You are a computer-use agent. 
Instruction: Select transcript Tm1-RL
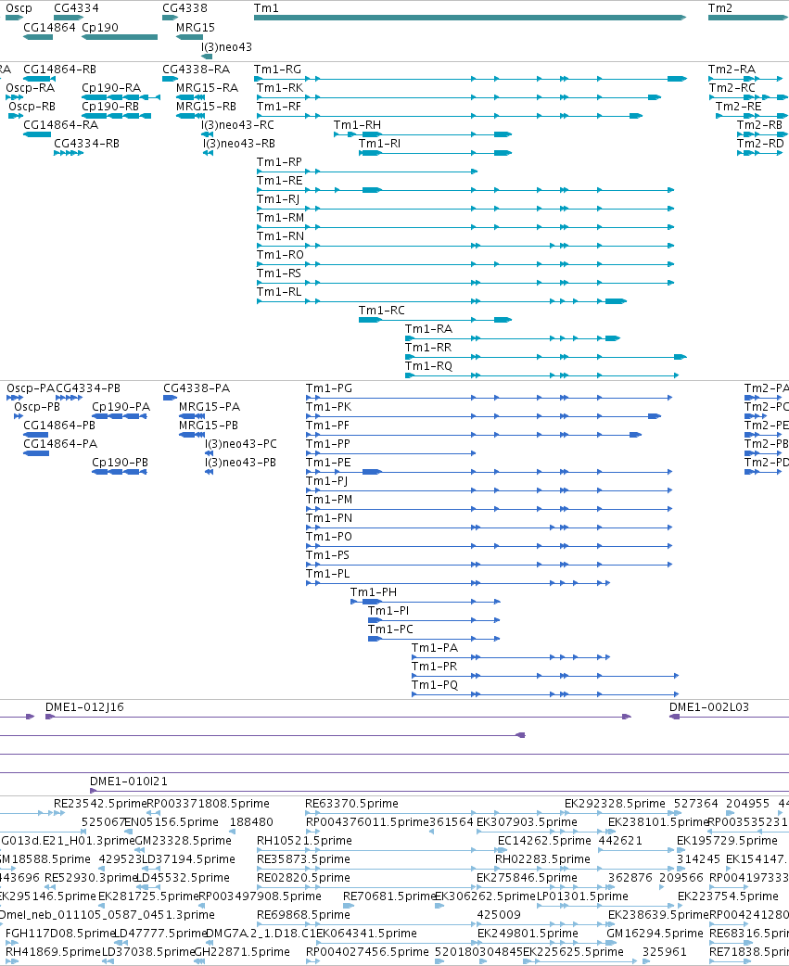[x=441, y=301]
